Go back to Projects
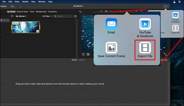Image resolution: width=184 pixels, height=106 pixels. pyautogui.click(x=3, y=6)
